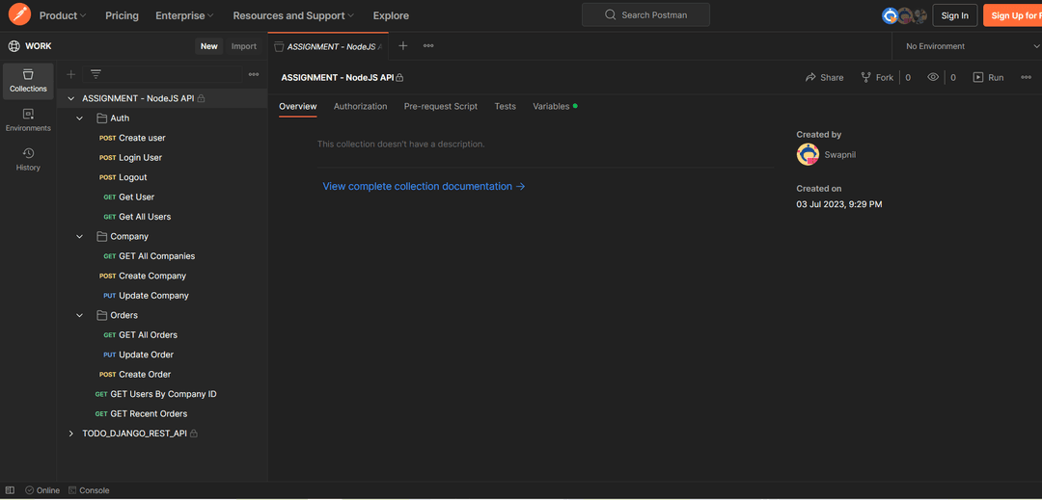Image resolution: width=1042 pixels, height=500 pixels.
Task: Open the tab options ellipsis next to the new tab button
Action: pyautogui.click(x=428, y=45)
